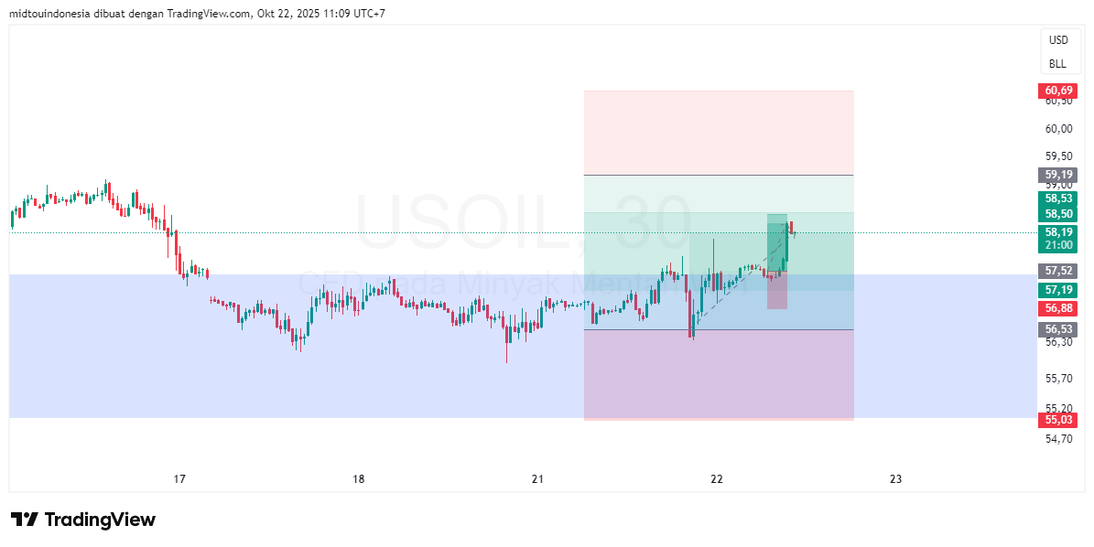This screenshot has height=547, width=1094.
Task: Click the red 56,88 stop-loss label
Action: click(x=1059, y=308)
